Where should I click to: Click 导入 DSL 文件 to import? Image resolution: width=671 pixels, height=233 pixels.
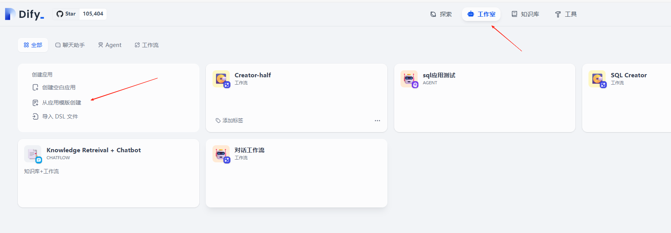click(60, 116)
